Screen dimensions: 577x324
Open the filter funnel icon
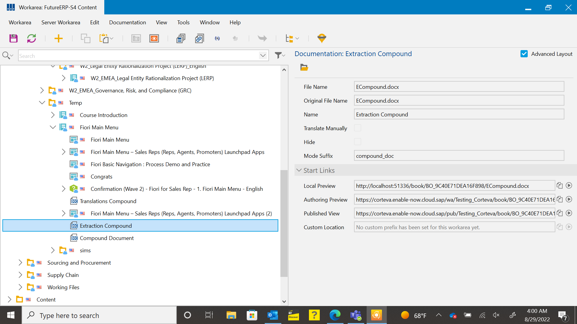pyautogui.click(x=279, y=55)
